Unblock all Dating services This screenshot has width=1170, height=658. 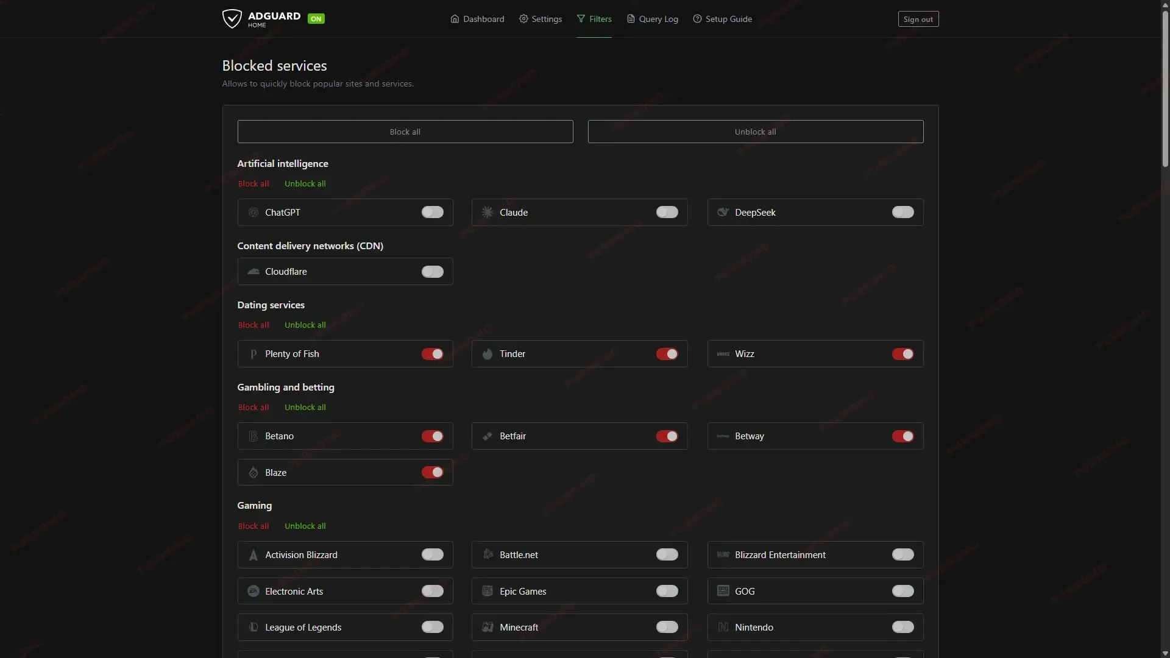(305, 325)
